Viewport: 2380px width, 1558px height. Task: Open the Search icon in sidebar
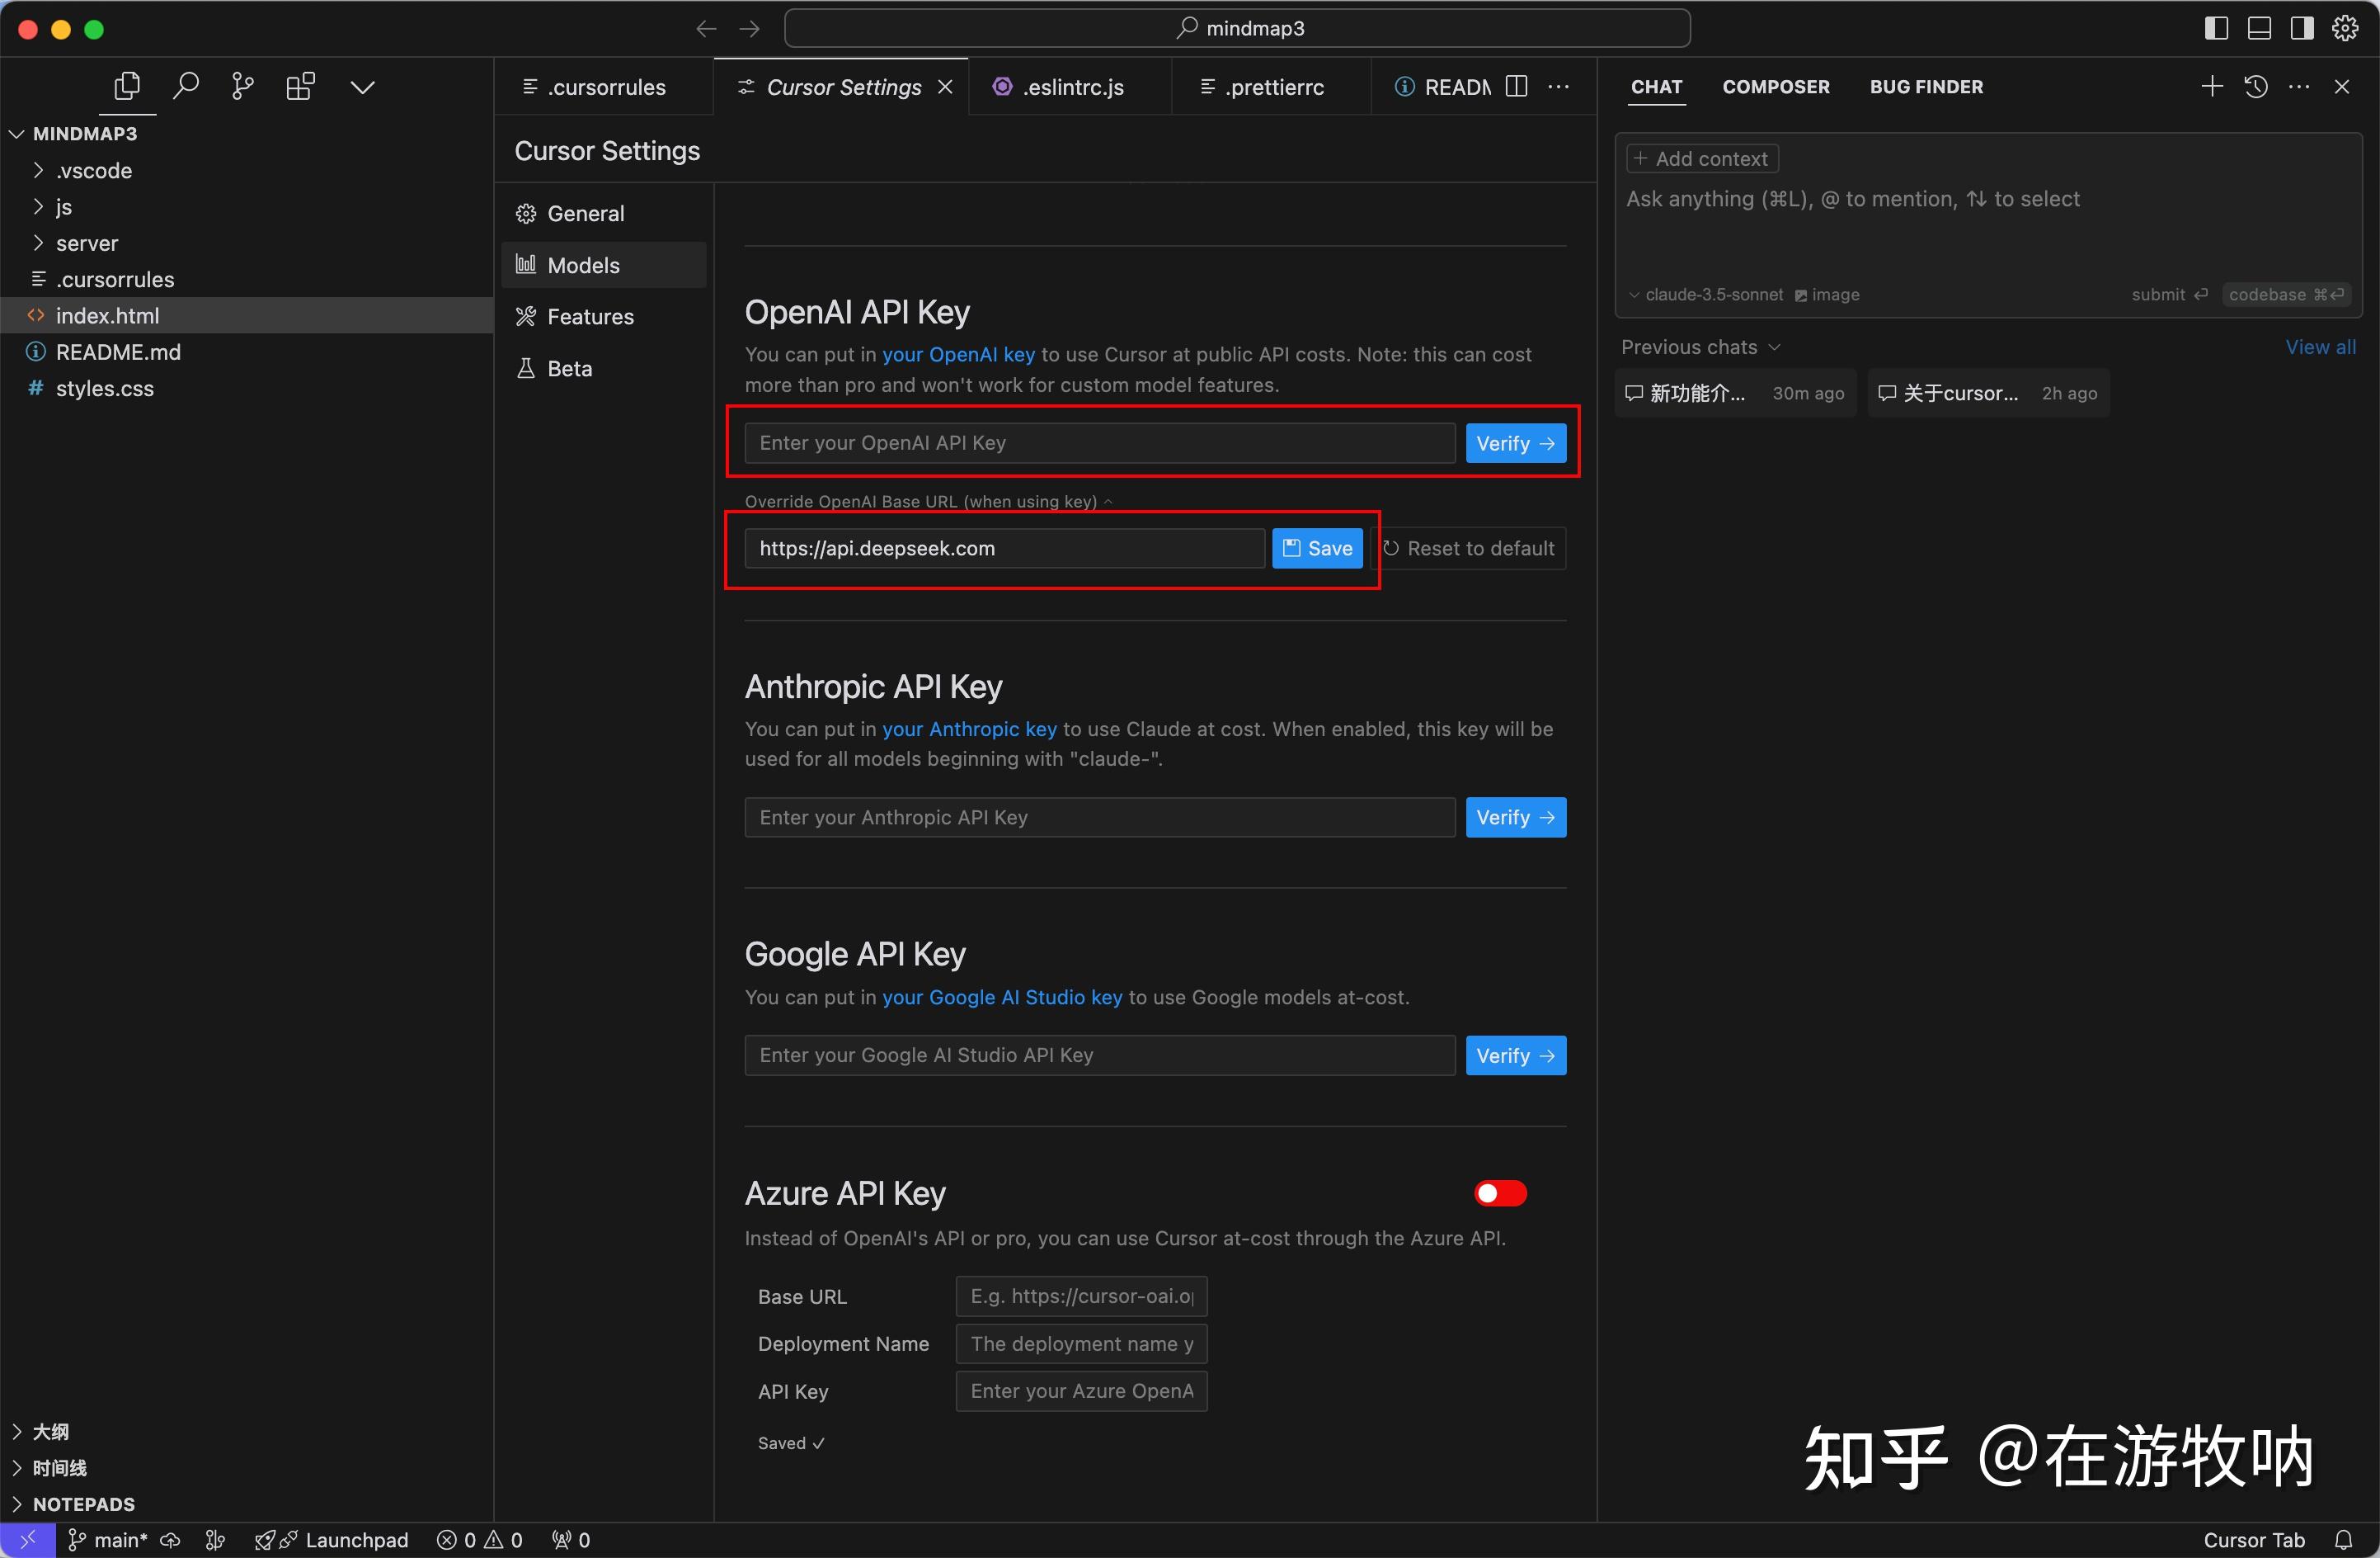point(185,87)
